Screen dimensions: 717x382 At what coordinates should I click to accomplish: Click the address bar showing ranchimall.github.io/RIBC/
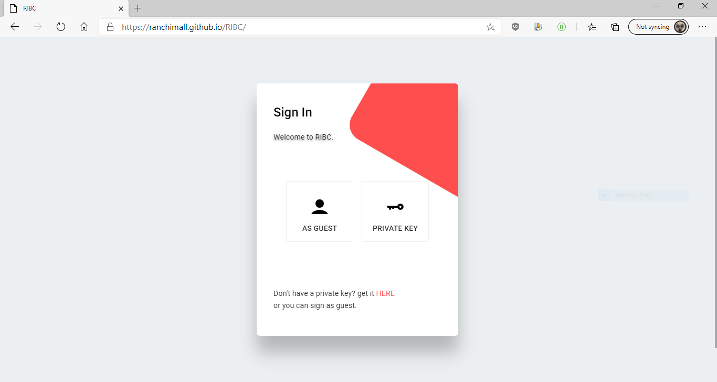coord(300,27)
